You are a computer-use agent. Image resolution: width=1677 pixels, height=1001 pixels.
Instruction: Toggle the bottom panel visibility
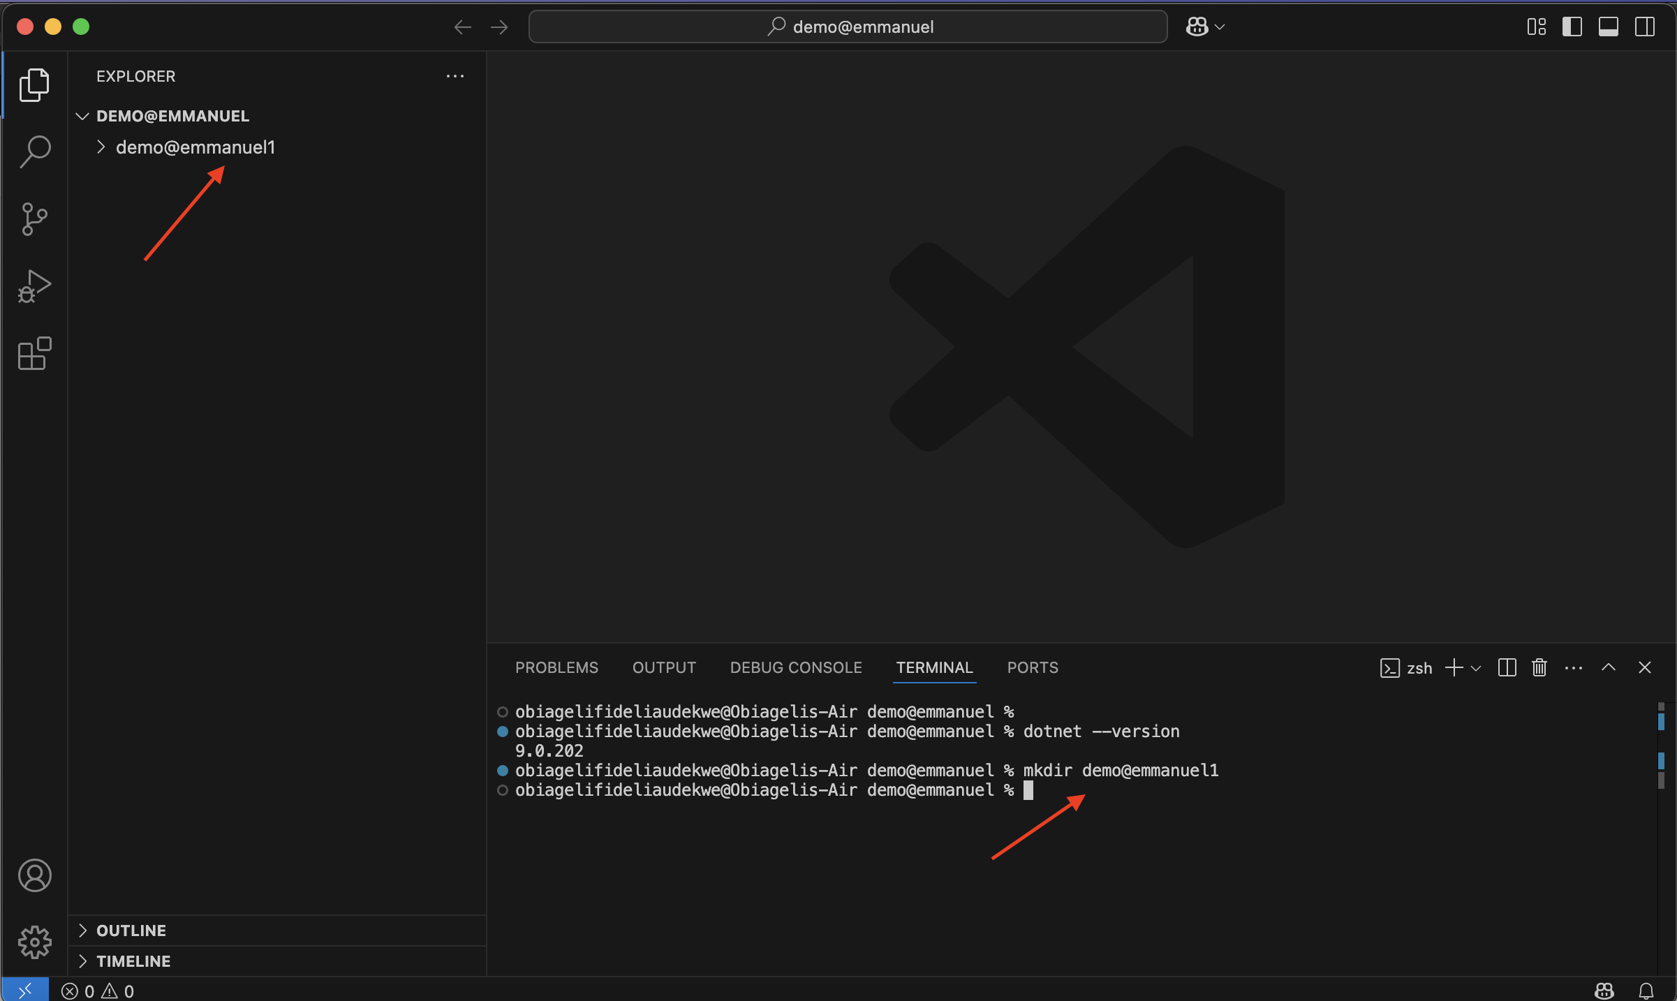[1609, 27]
